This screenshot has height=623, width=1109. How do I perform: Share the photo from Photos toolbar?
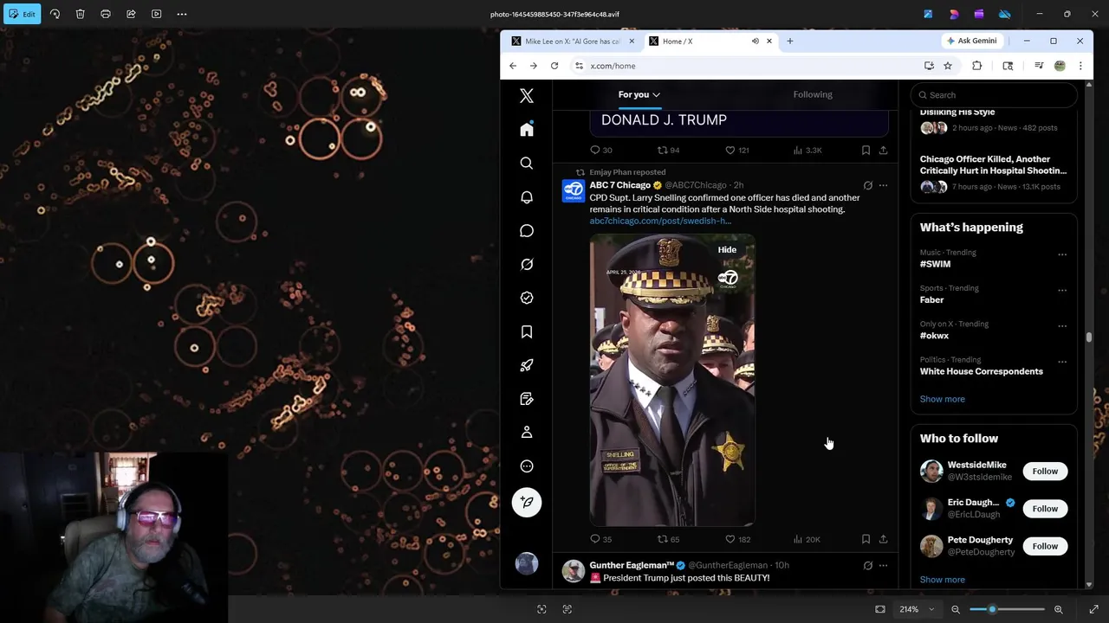point(131,14)
